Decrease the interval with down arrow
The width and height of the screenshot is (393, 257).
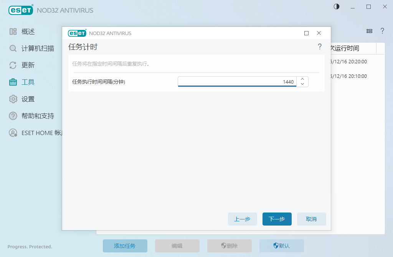[x=302, y=84]
